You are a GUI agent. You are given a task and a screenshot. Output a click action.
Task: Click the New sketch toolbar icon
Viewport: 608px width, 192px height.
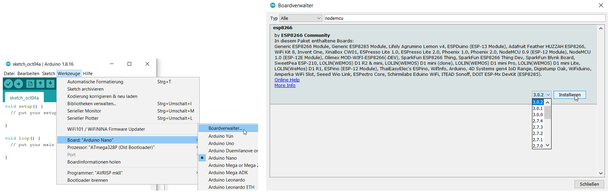click(x=30, y=84)
